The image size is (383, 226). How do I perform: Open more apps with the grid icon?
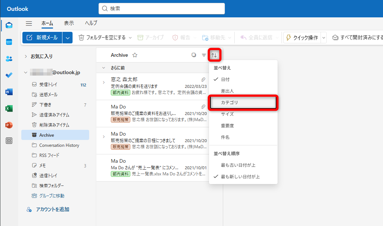pyautogui.click(x=8, y=140)
